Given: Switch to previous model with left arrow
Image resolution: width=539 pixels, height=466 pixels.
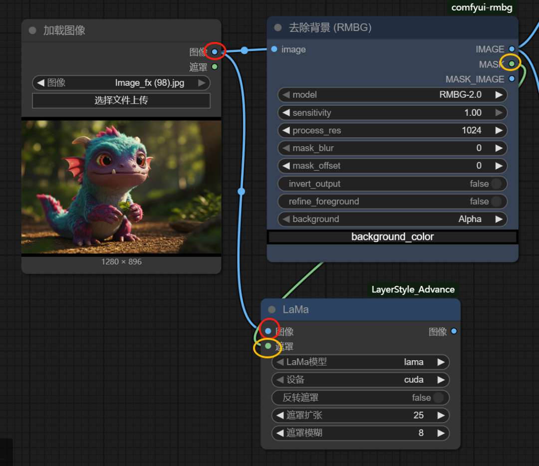Looking at the screenshot, I should click(286, 95).
